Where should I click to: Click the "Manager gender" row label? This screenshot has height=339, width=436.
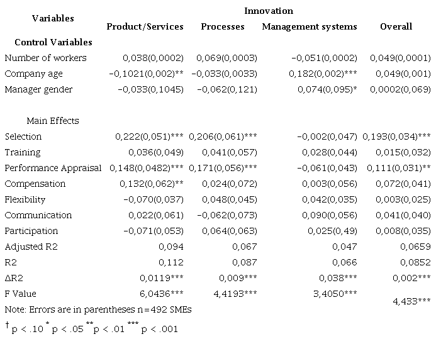click(38, 89)
